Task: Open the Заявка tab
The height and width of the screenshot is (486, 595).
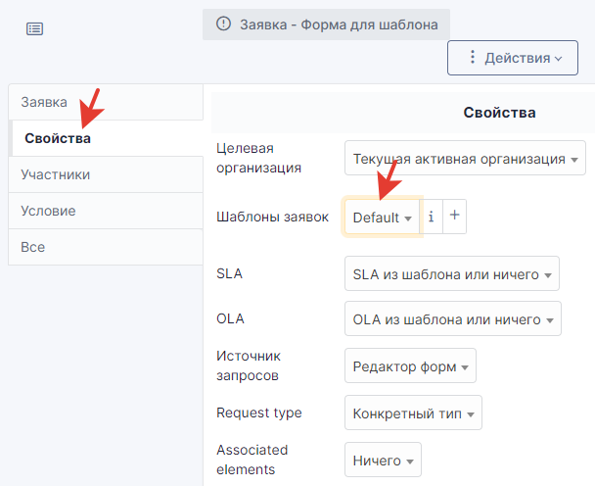Action: [x=106, y=102]
